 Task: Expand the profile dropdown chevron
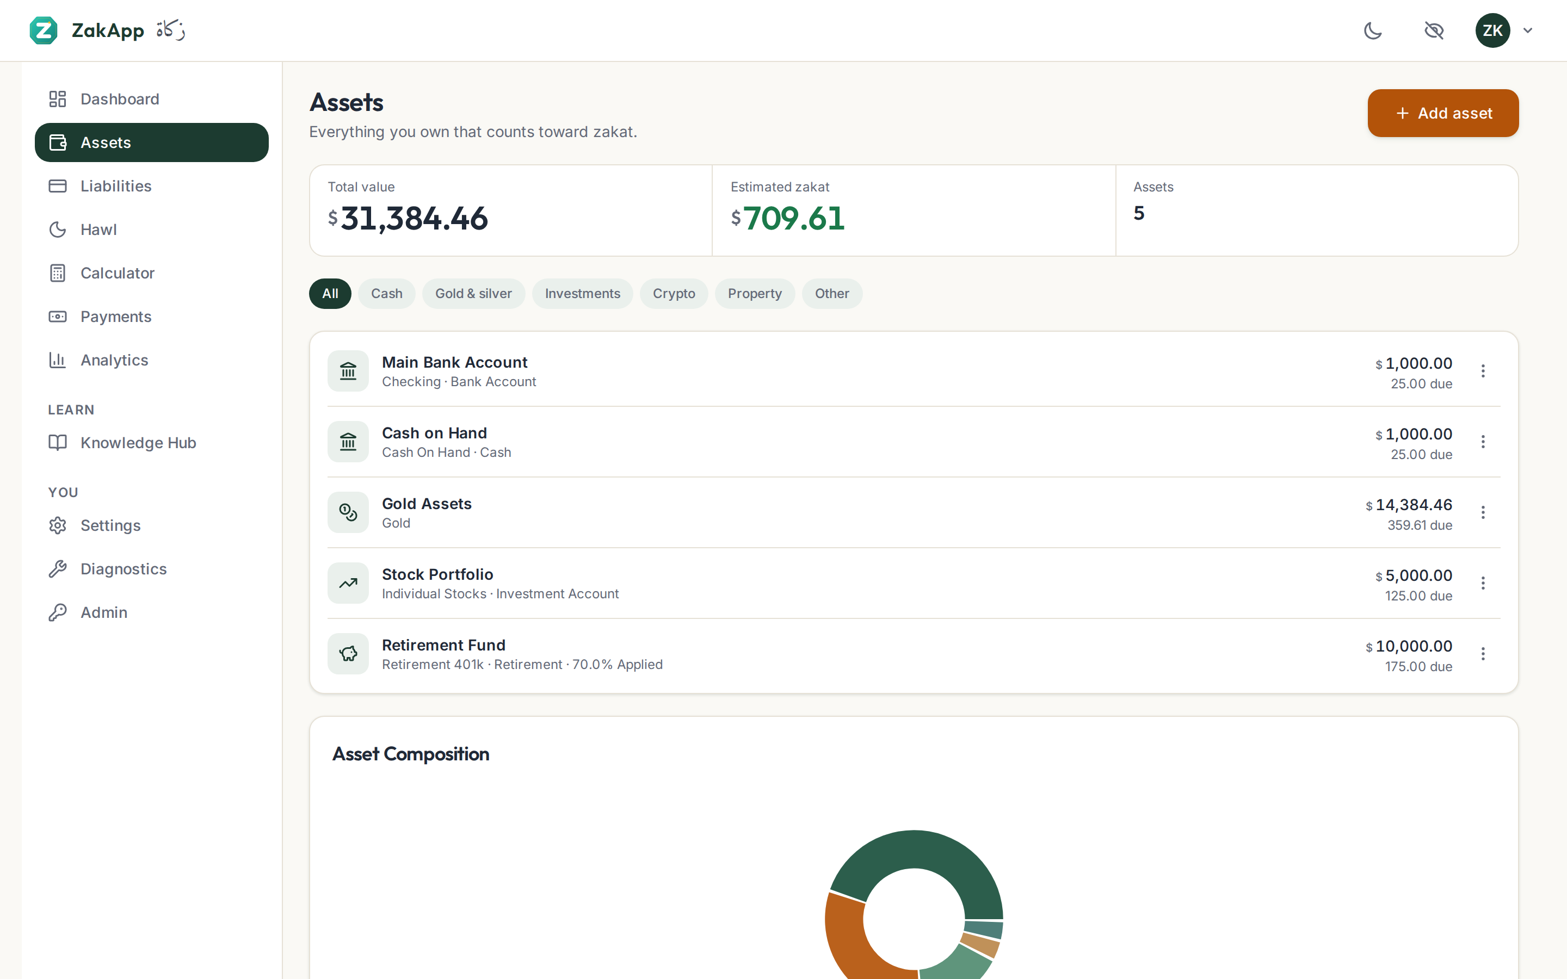[x=1527, y=30]
